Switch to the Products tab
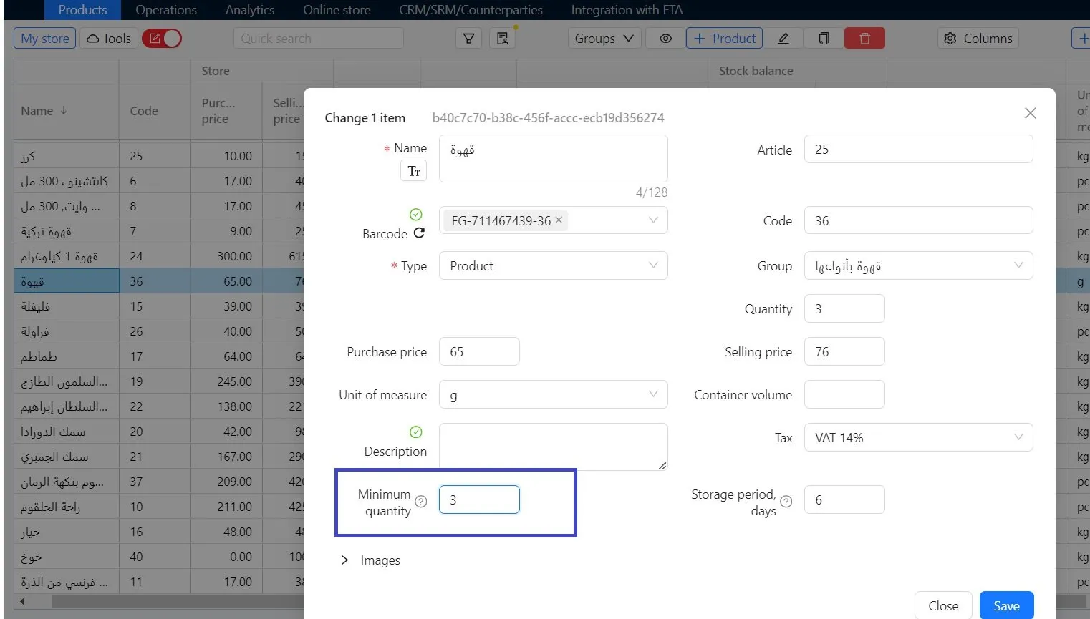The image size is (1090, 619). point(82,10)
